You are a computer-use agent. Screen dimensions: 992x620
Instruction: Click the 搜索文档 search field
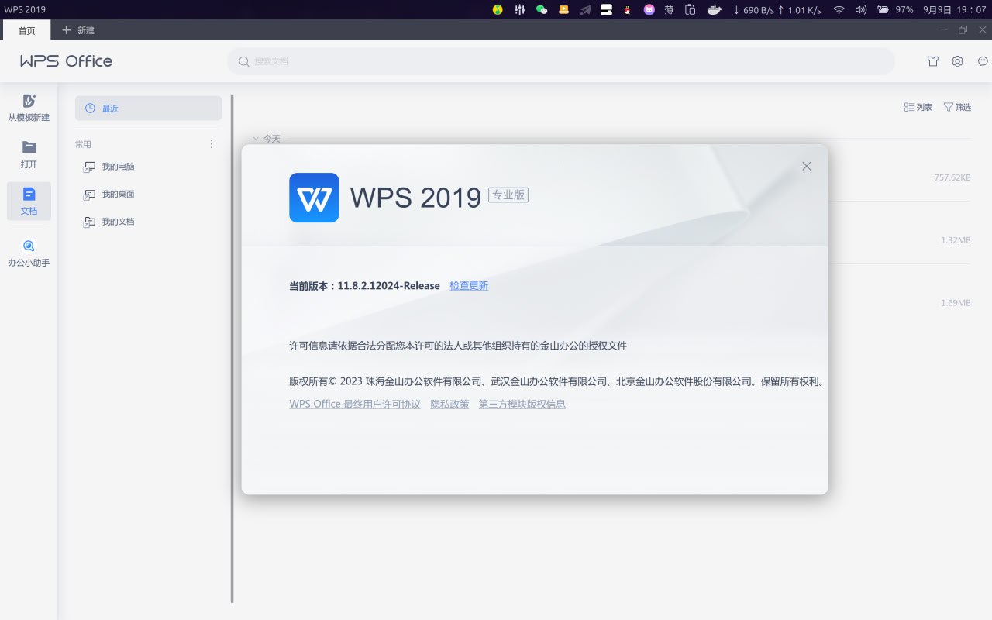click(x=560, y=61)
